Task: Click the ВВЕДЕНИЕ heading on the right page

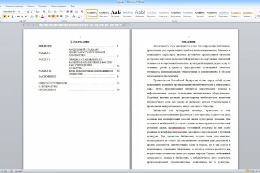Action: coord(188,42)
